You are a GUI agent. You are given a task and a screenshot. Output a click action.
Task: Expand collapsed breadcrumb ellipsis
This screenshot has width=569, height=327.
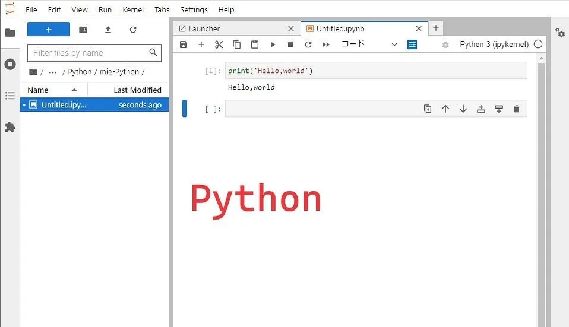click(53, 72)
